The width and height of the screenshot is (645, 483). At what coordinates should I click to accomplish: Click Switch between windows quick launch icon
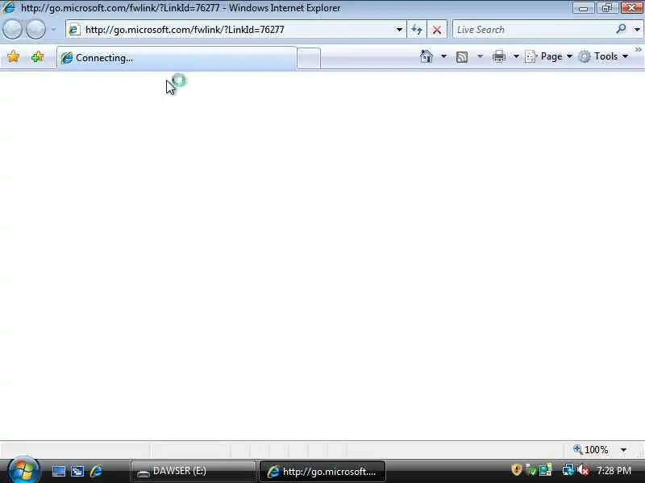tap(77, 471)
